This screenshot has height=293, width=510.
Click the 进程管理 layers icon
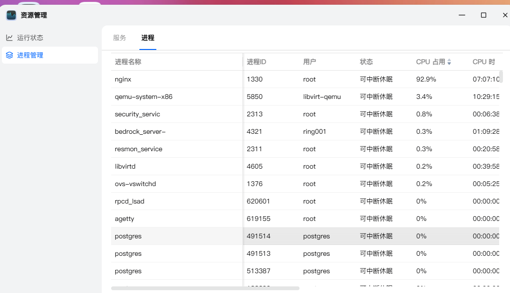pyautogui.click(x=9, y=55)
